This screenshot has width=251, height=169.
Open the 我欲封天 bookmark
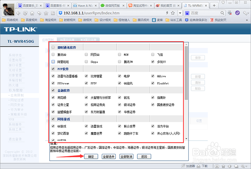218,20
